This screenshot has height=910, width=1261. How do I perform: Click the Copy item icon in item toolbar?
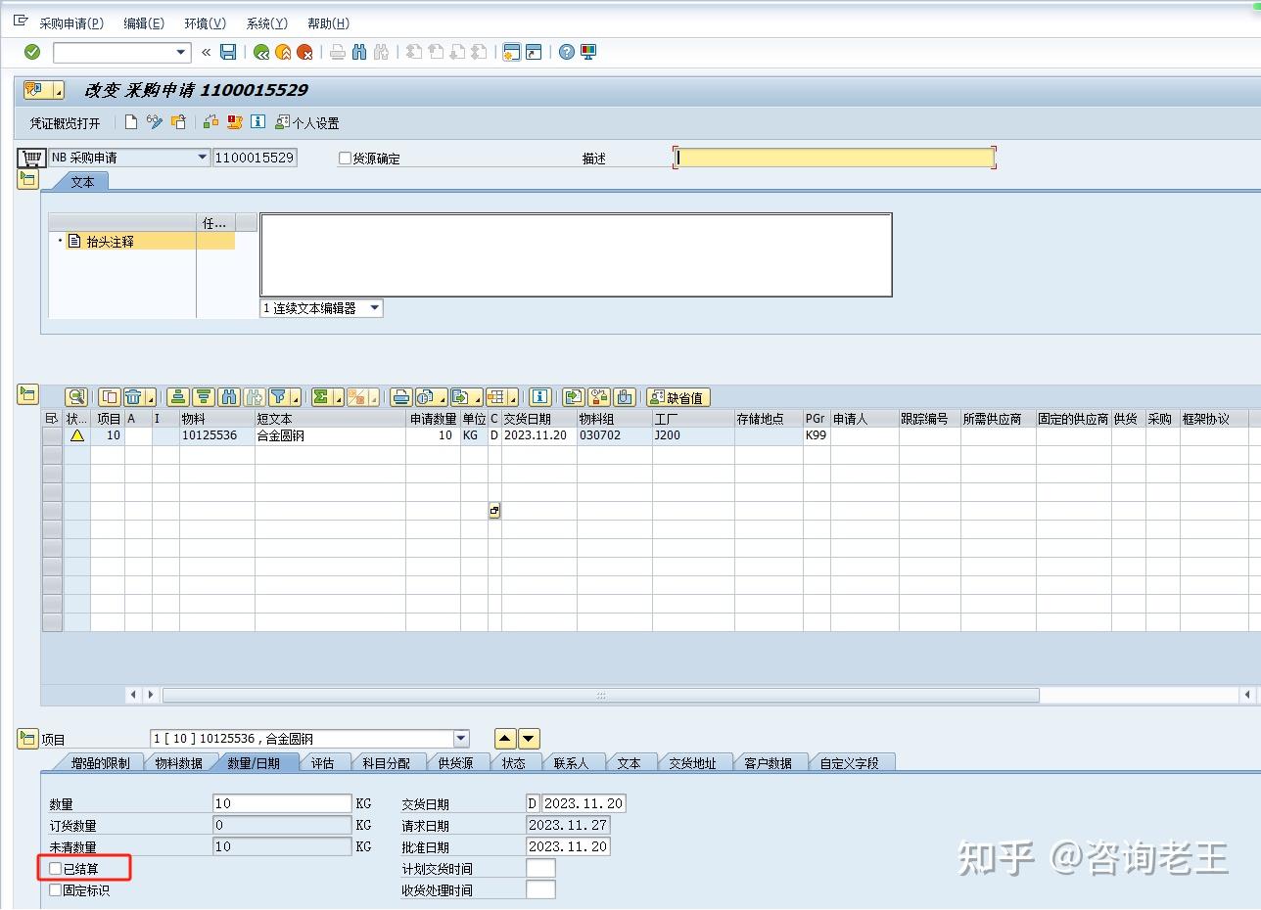110,397
